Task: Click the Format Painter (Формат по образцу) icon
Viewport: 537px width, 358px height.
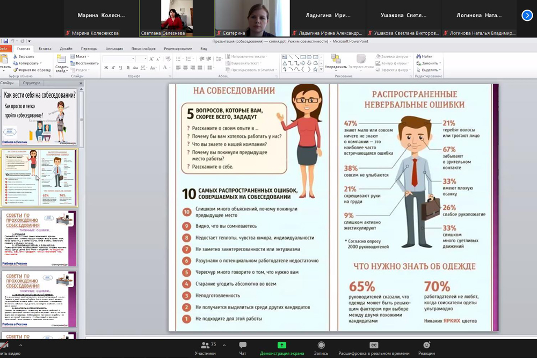Action: coord(15,70)
